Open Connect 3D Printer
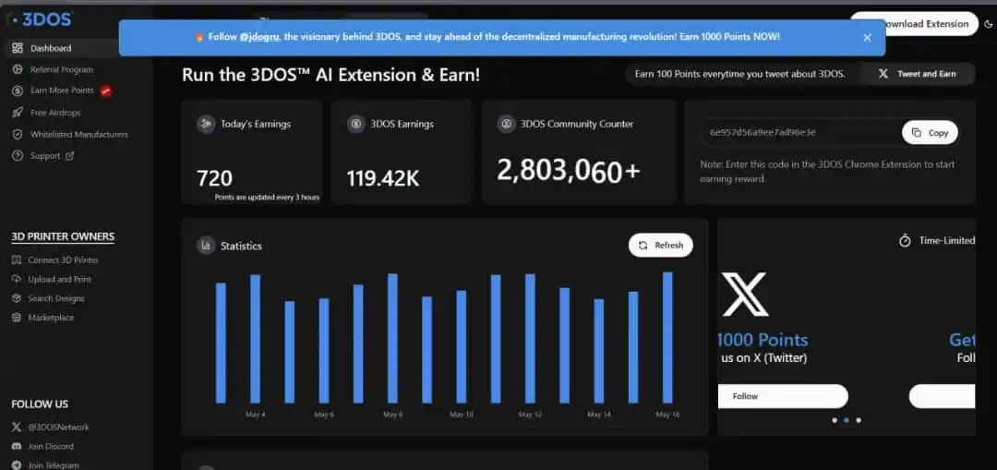This screenshot has width=997, height=470. coord(63,260)
